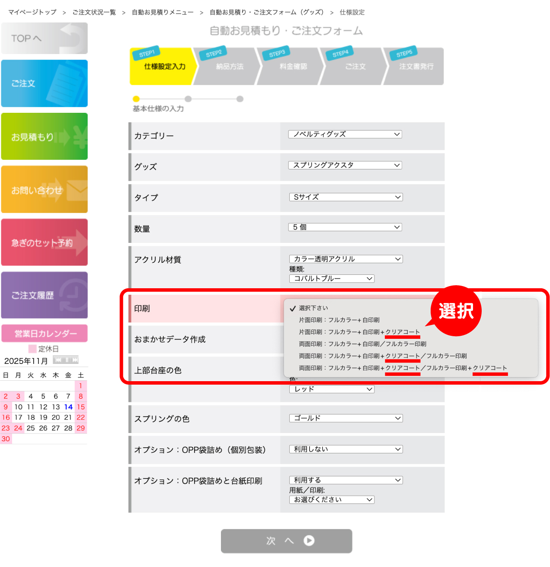The image size is (550, 567).
Task: Open the ご注文履歴 sidebar banner
Action: coord(45,295)
